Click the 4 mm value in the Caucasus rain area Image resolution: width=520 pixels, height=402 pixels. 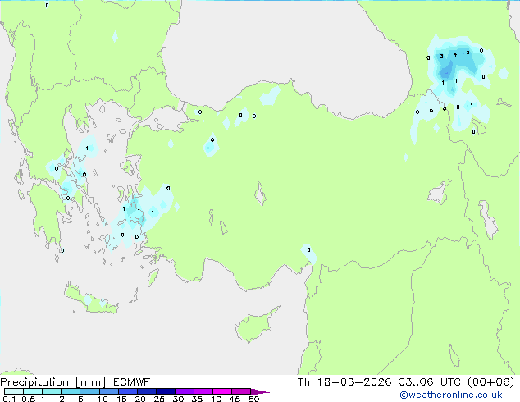[x=455, y=54]
